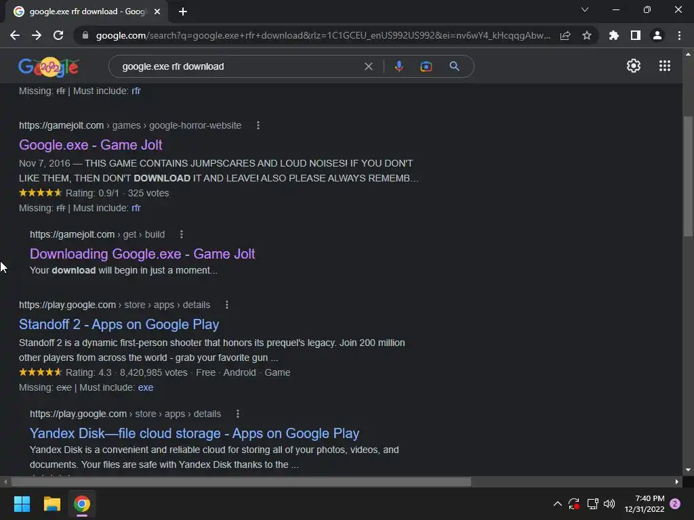Share this page from the address bar

(x=565, y=35)
